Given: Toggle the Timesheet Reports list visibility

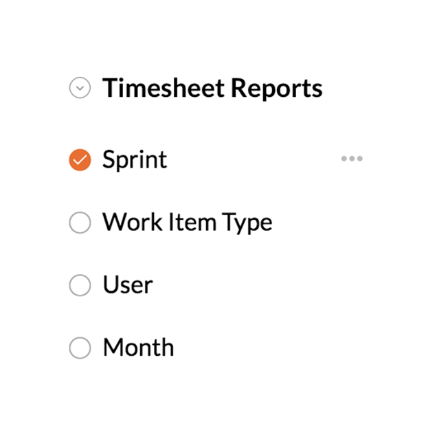Looking at the screenshot, I should click(80, 87).
